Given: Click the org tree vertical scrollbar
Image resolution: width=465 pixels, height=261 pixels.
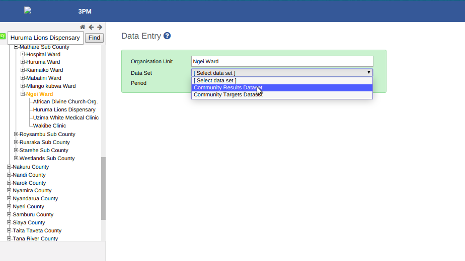Looking at the screenshot, I should [103, 189].
